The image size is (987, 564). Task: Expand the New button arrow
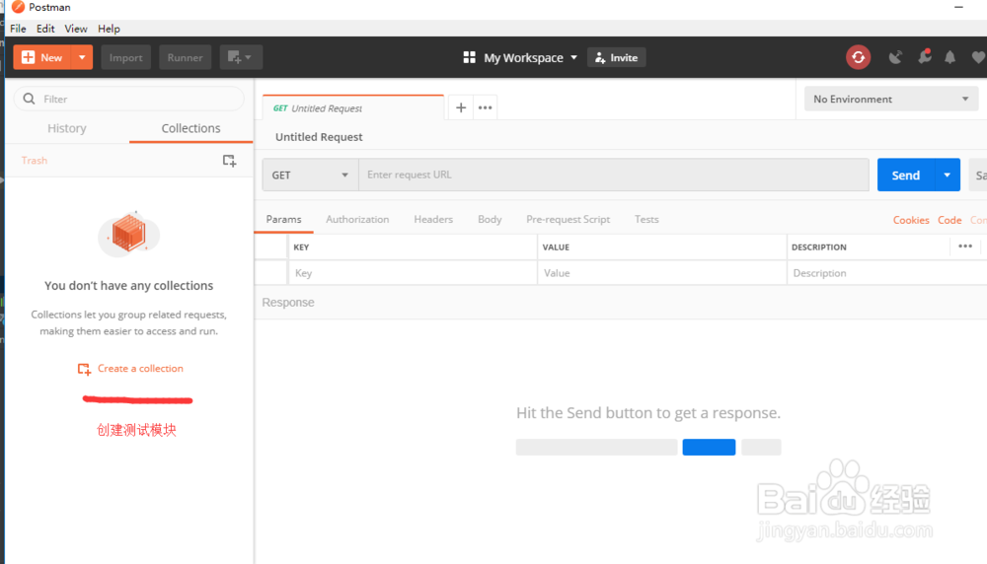pyautogui.click(x=83, y=57)
